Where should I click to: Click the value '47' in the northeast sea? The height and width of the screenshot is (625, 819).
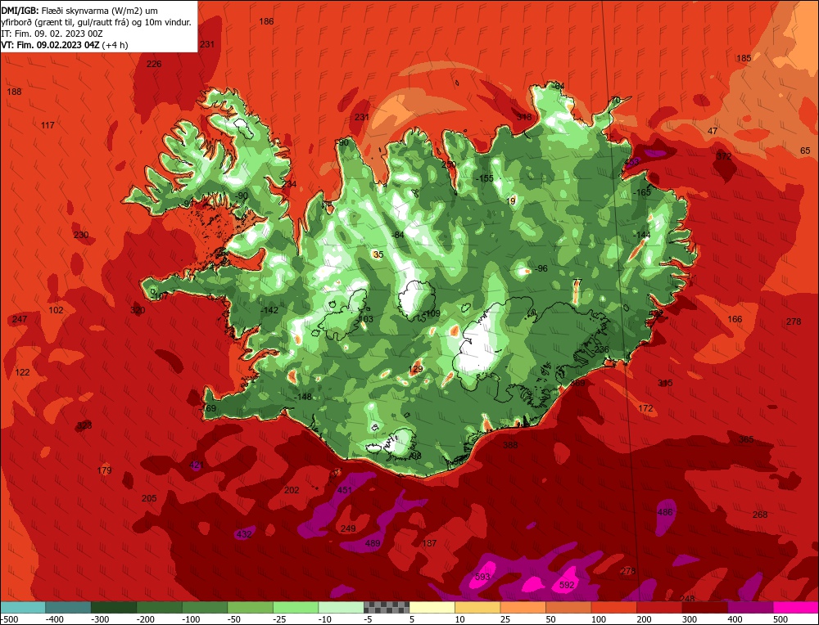pos(713,130)
